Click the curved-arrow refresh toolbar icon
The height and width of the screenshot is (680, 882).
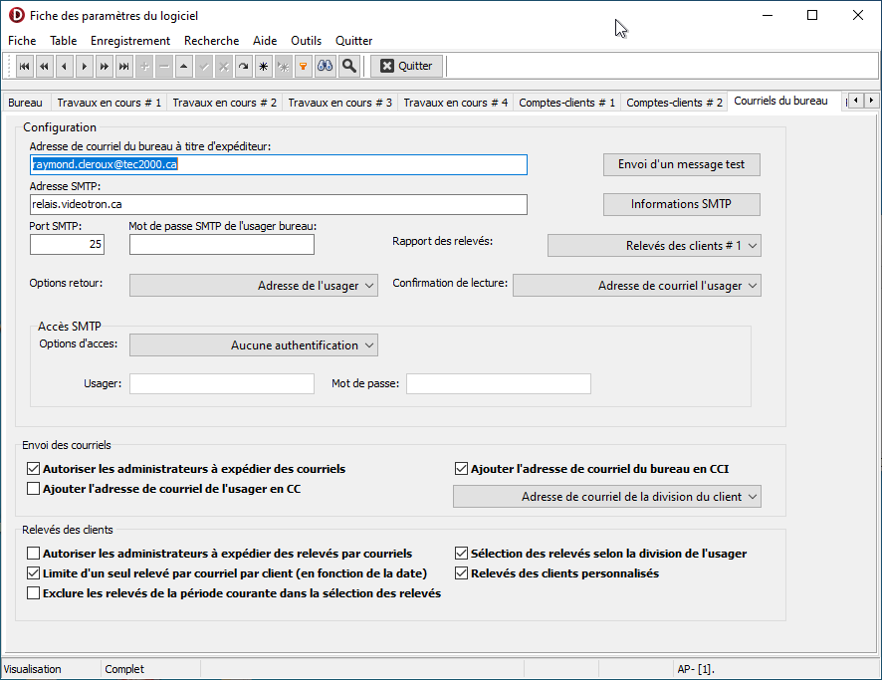click(x=244, y=67)
